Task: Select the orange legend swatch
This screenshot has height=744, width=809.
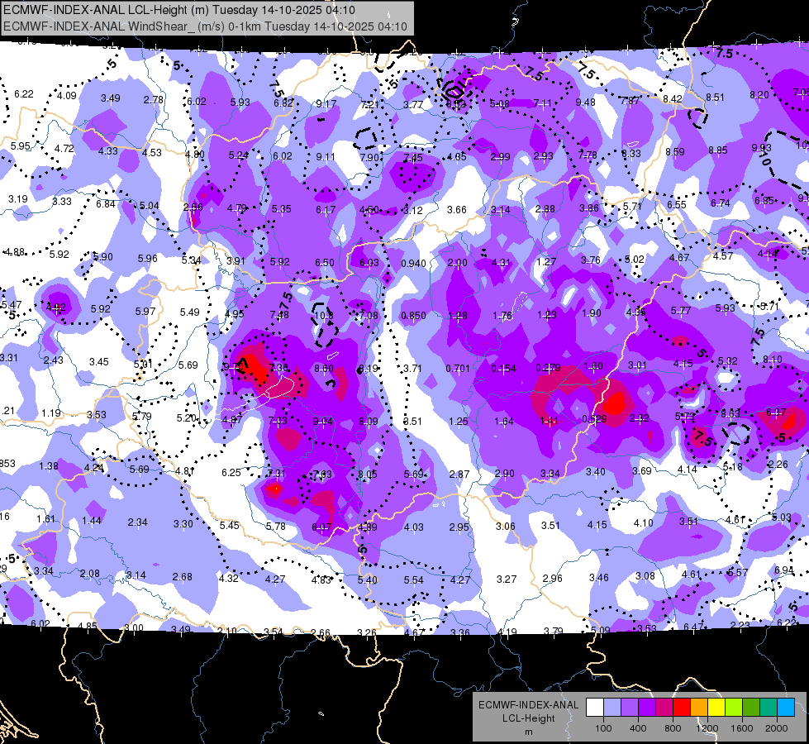Action: point(699,708)
